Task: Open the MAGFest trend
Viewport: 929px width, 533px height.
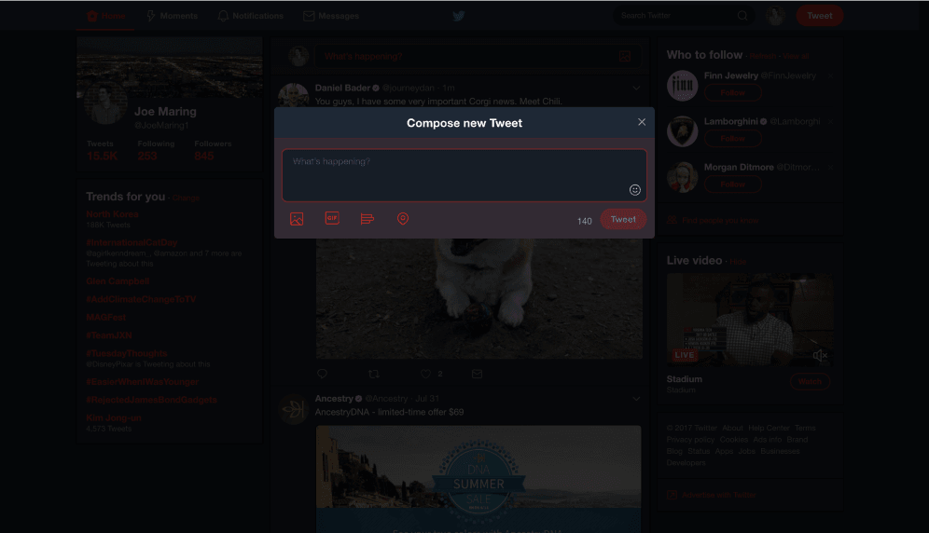Action: 106,318
